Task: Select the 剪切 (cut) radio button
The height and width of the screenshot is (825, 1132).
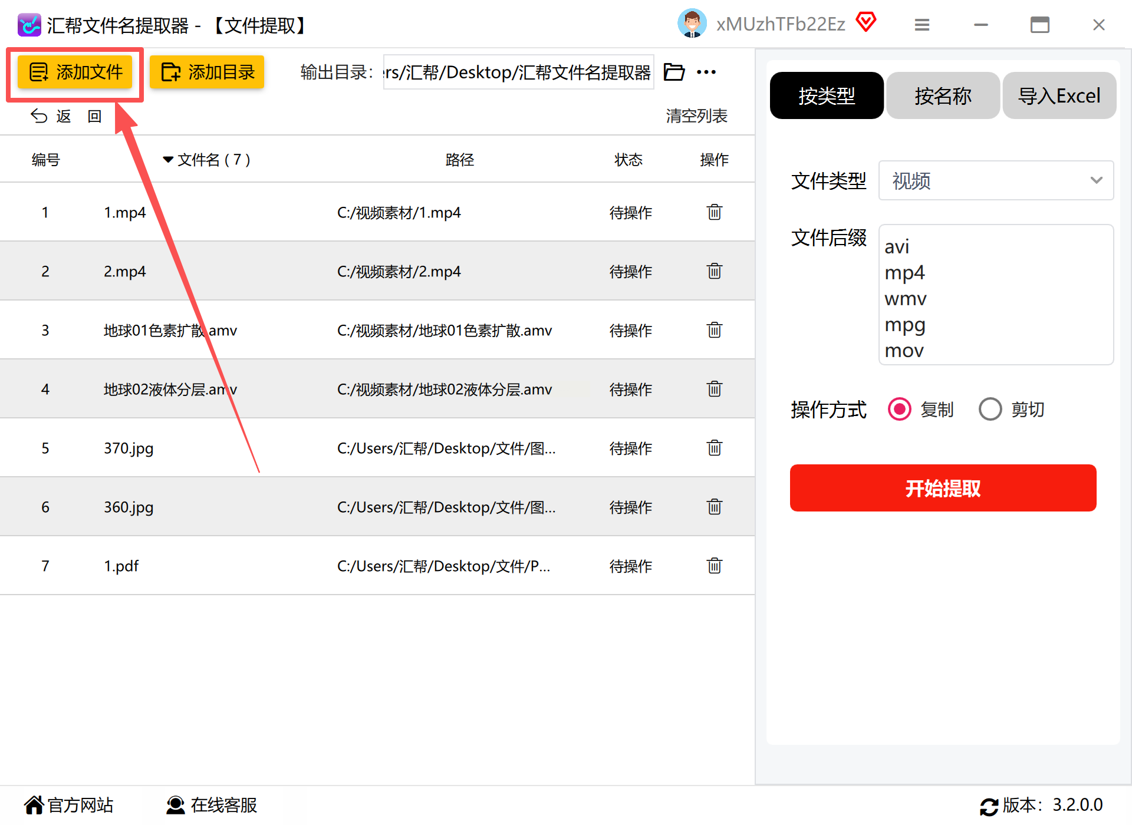Action: pos(990,409)
